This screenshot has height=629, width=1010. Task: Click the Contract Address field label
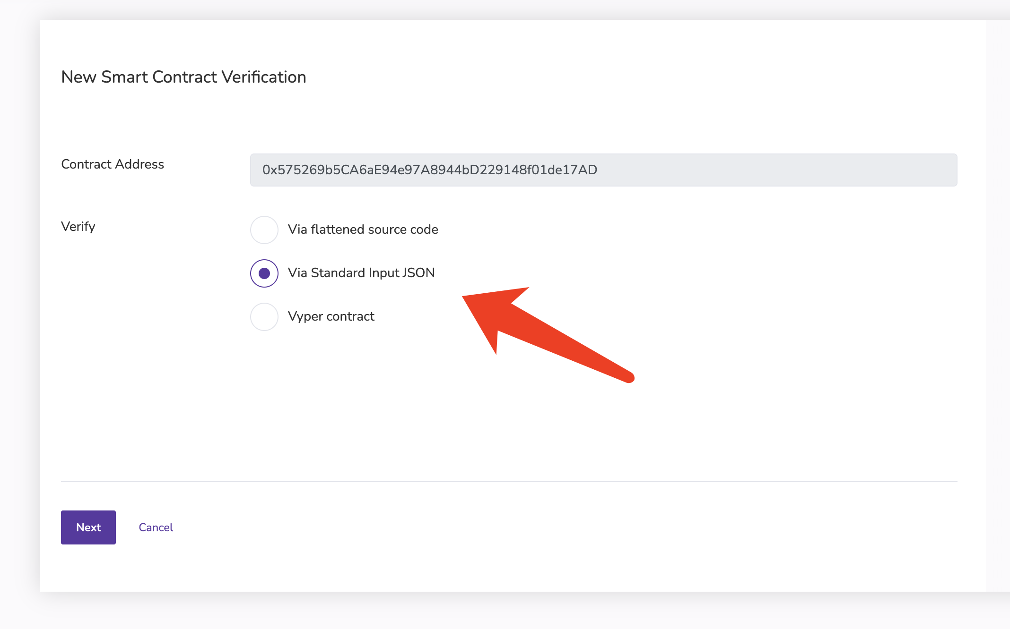coord(113,164)
